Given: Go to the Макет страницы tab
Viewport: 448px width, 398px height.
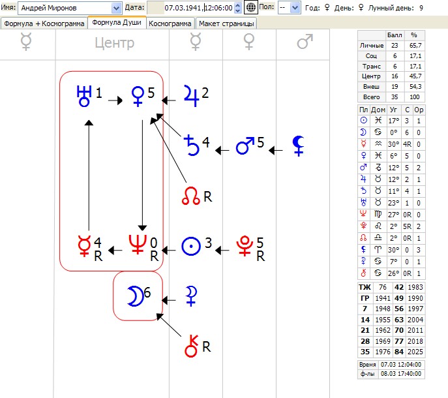Looking at the screenshot, I should coord(226,23).
